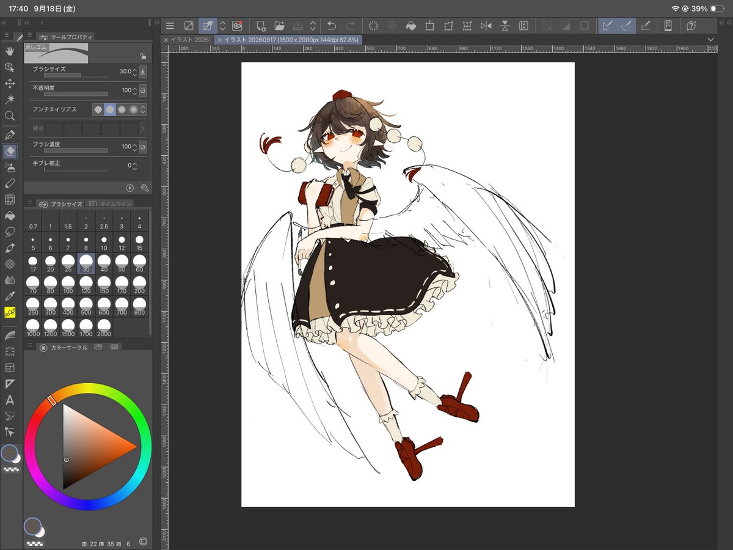The image size is (733, 550).
Task: Reset tool properties to default icon
Action: click(x=130, y=188)
